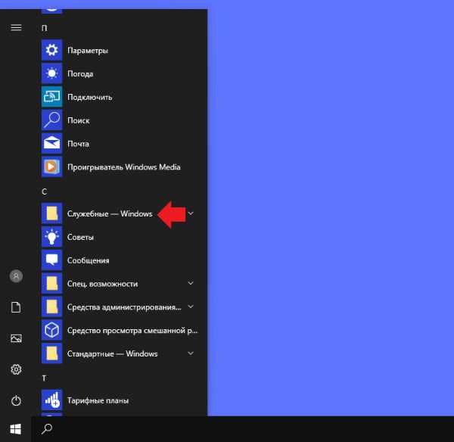Select the Спец. возможности label

point(102,284)
